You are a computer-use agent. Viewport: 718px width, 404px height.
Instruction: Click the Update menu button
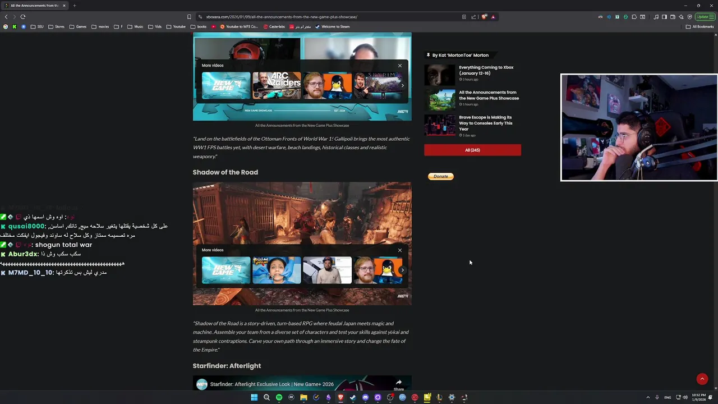(705, 17)
